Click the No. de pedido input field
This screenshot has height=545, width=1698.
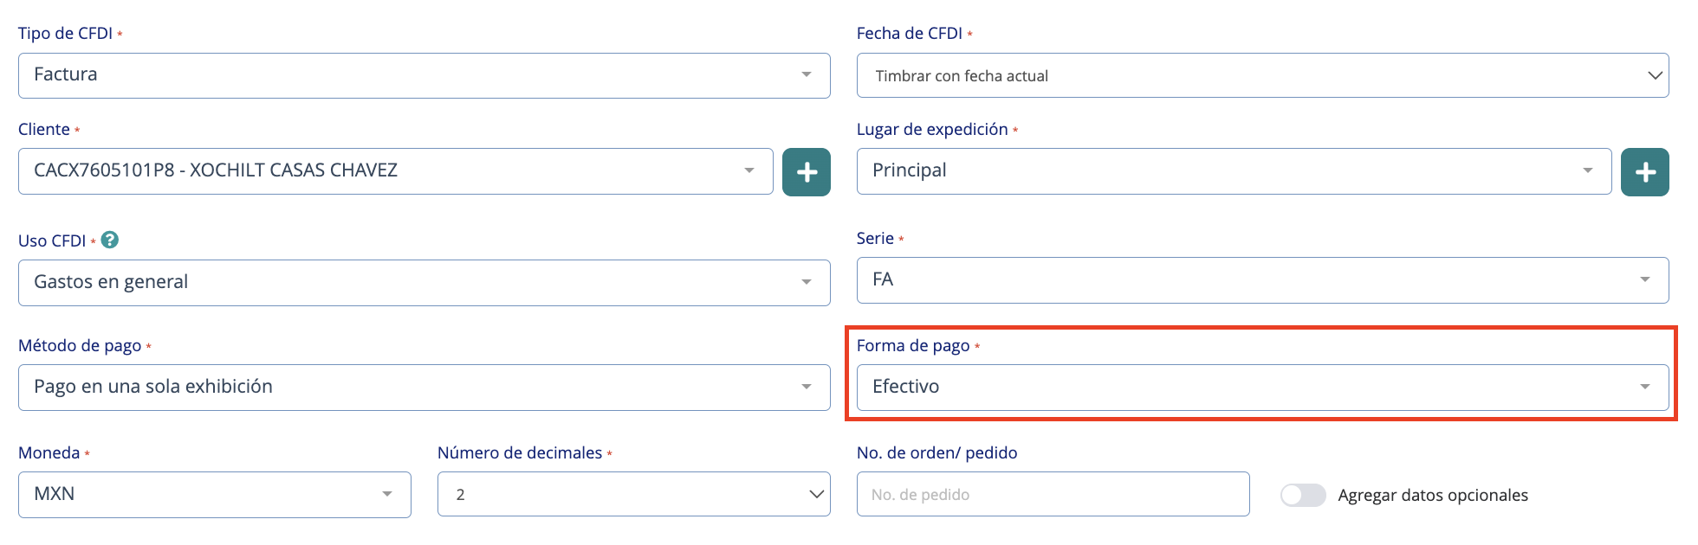click(x=1053, y=494)
